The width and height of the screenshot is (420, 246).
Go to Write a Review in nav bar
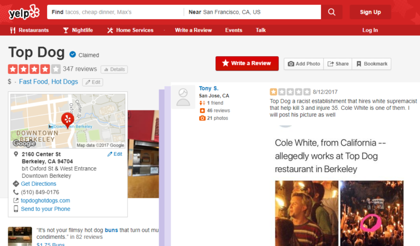pos(194,30)
